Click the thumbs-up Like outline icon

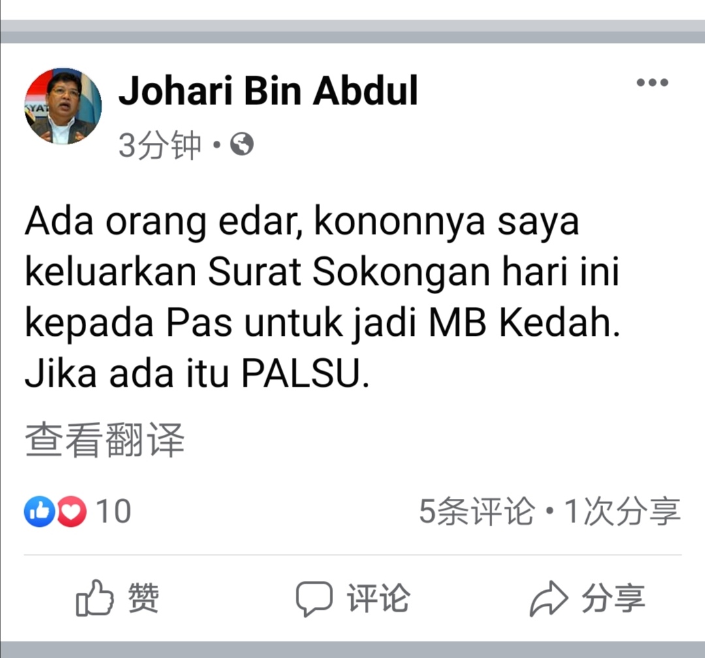tap(95, 598)
